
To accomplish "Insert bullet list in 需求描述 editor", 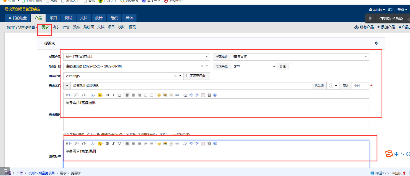I will tap(151, 95).
